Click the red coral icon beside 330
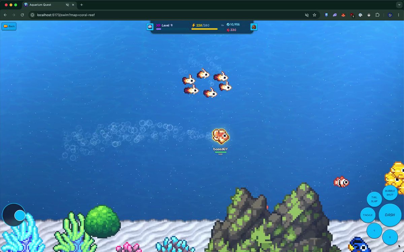 [x=228, y=30]
